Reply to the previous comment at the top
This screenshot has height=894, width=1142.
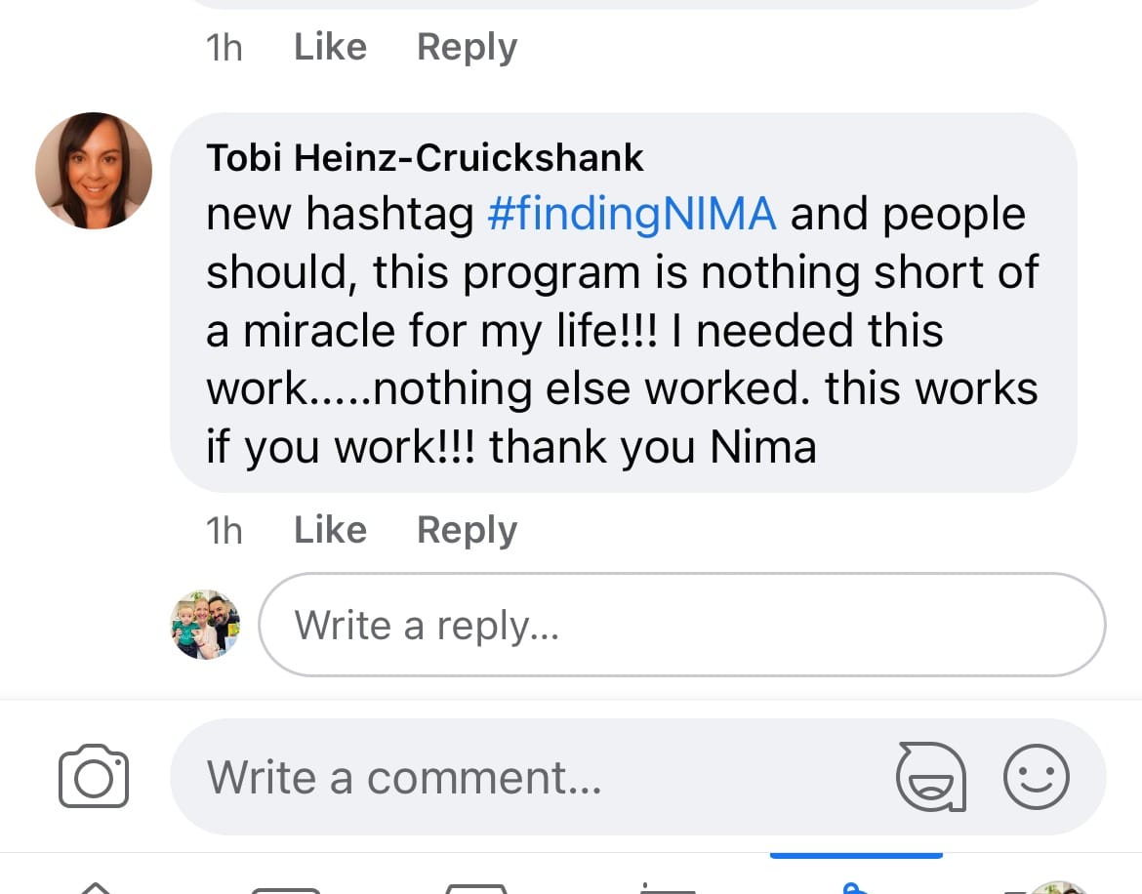pyautogui.click(x=467, y=47)
